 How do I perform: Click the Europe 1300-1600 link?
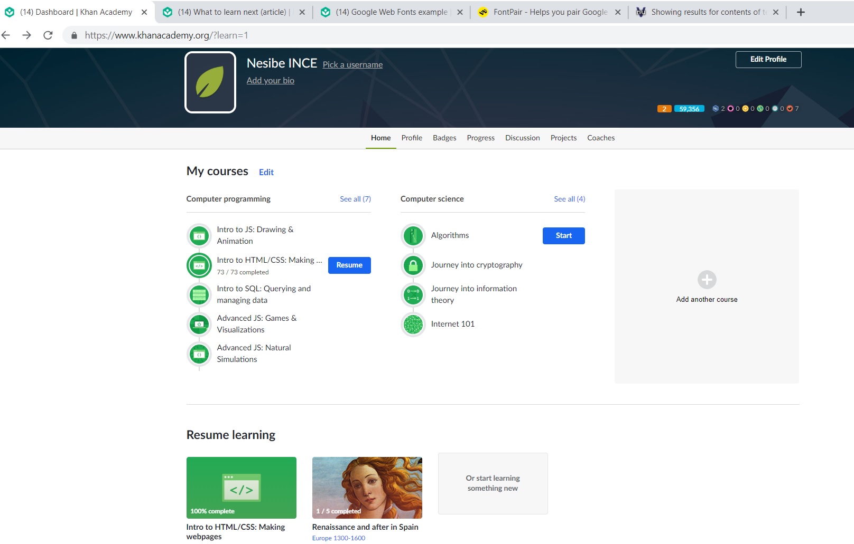(x=339, y=538)
